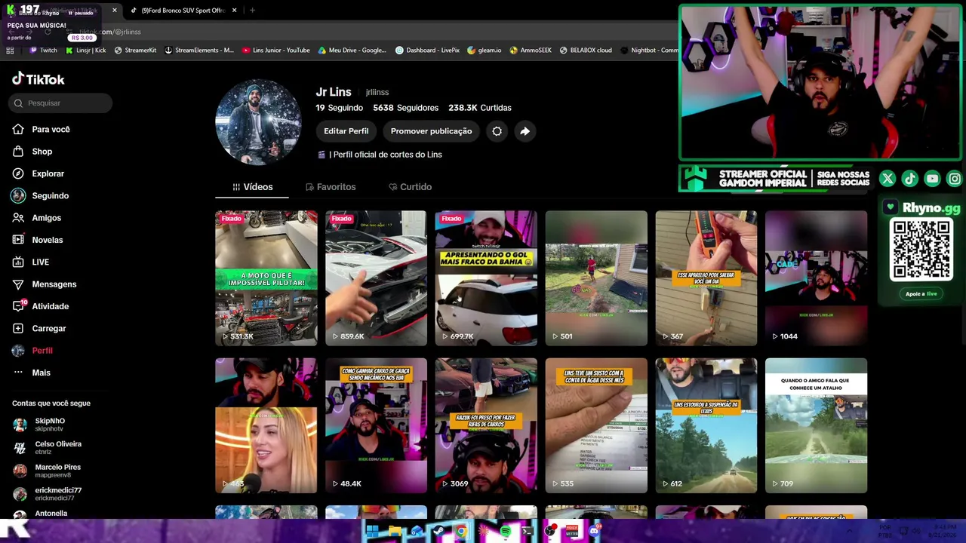The width and height of the screenshot is (966, 543).
Task: Open the video with 1044 views
Action: (x=816, y=278)
